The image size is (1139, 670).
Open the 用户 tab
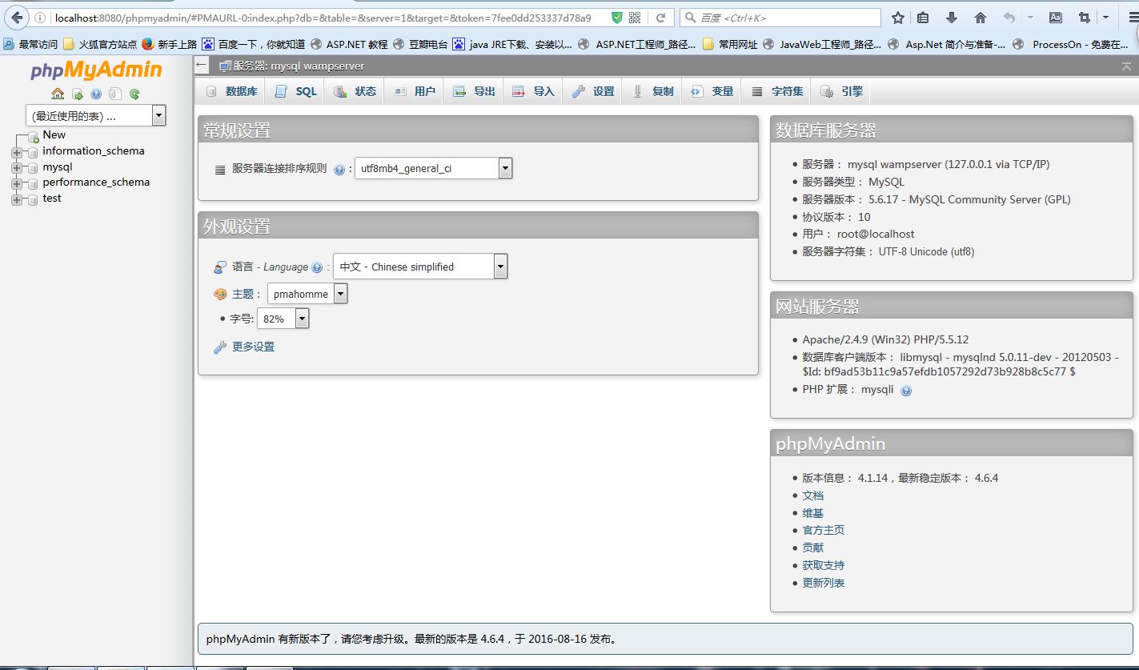pyautogui.click(x=415, y=91)
